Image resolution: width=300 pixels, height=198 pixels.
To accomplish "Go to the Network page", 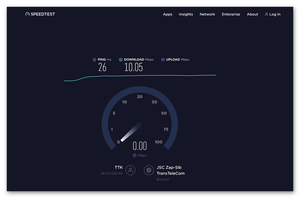I will click(207, 14).
